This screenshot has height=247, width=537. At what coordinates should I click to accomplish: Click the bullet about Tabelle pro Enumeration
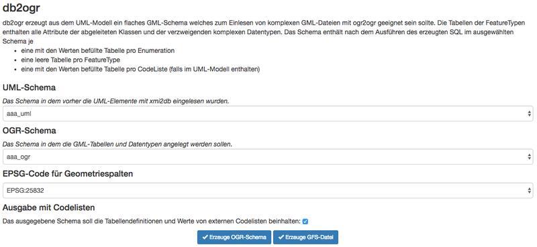point(98,51)
